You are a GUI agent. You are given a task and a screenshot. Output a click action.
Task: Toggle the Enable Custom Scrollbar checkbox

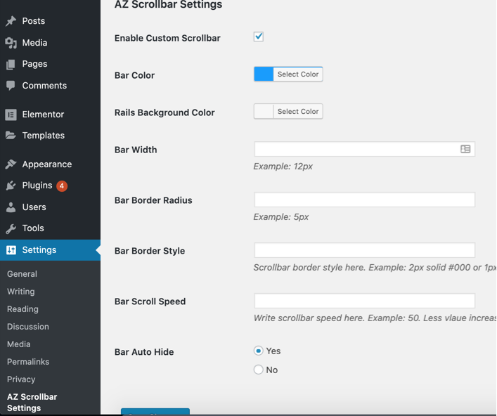tap(259, 37)
